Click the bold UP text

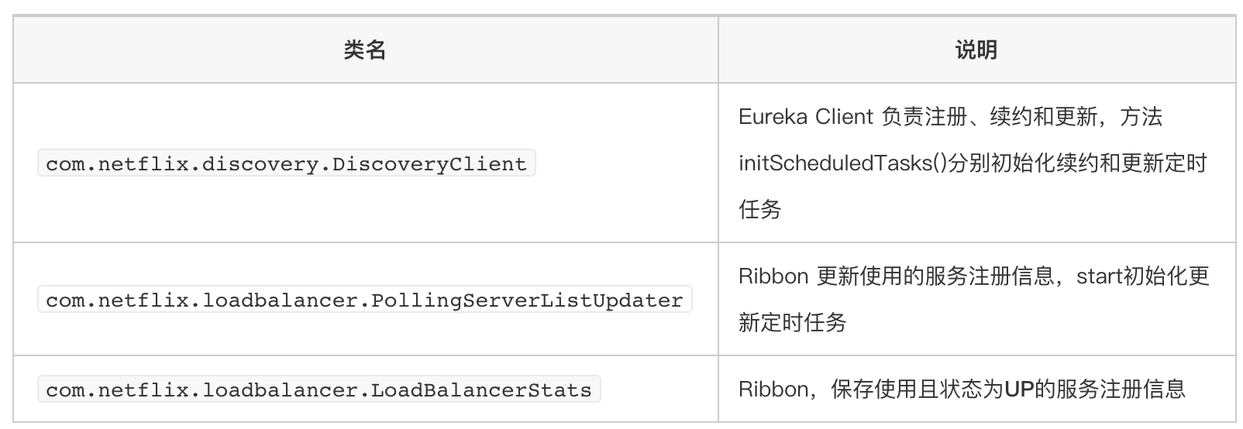pos(1019,389)
